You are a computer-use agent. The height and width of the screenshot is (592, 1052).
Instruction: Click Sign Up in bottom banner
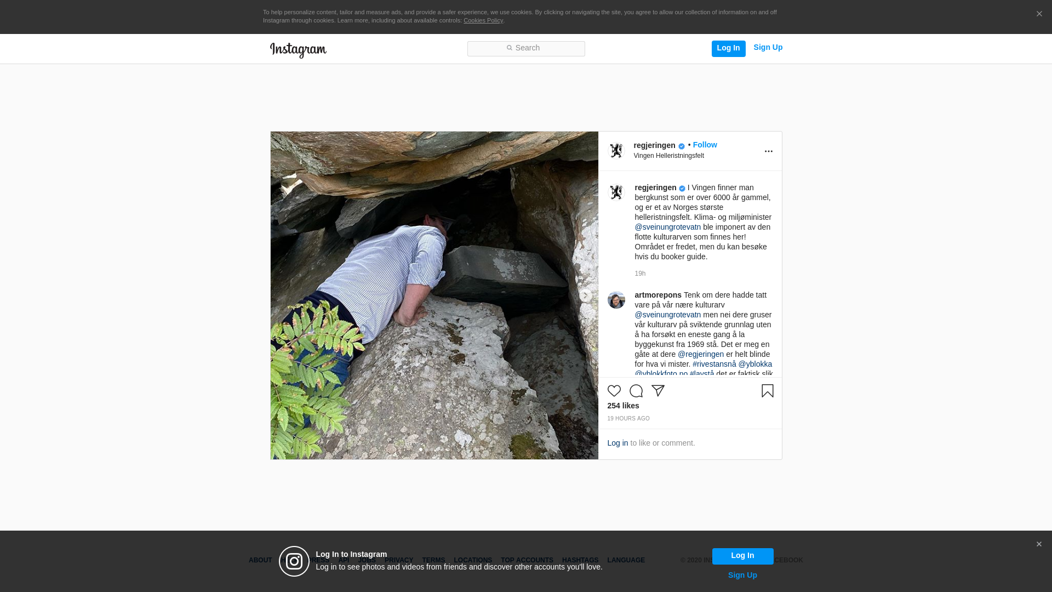(742, 576)
